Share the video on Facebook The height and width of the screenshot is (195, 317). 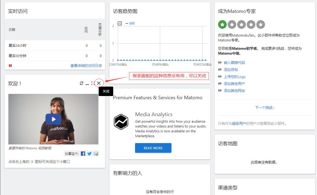83,154
